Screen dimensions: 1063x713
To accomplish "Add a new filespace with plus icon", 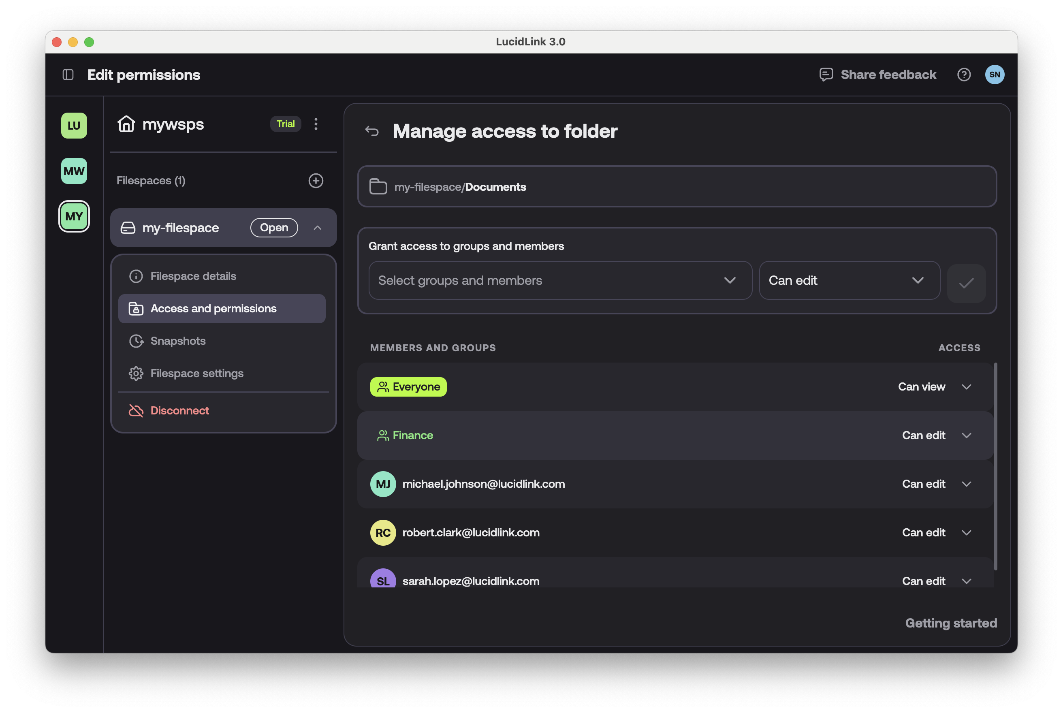I will tap(316, 181).
